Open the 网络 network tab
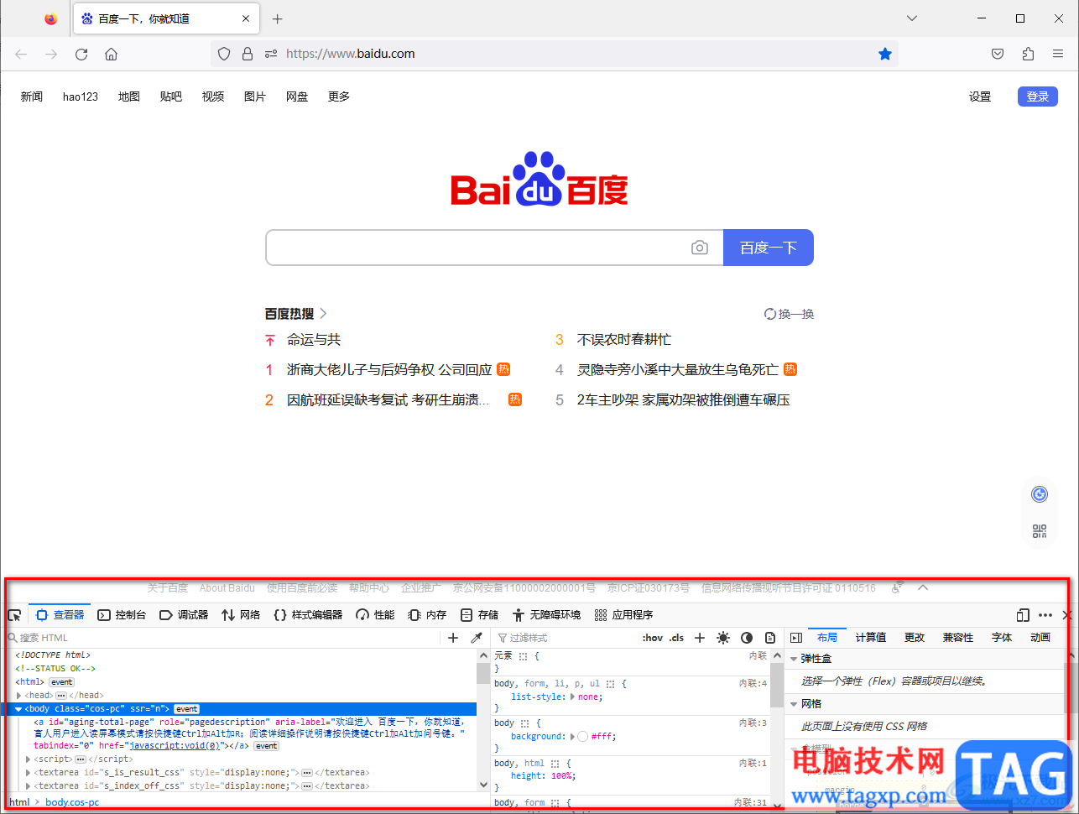This screenshot has width=1079, height=814. 241,615
